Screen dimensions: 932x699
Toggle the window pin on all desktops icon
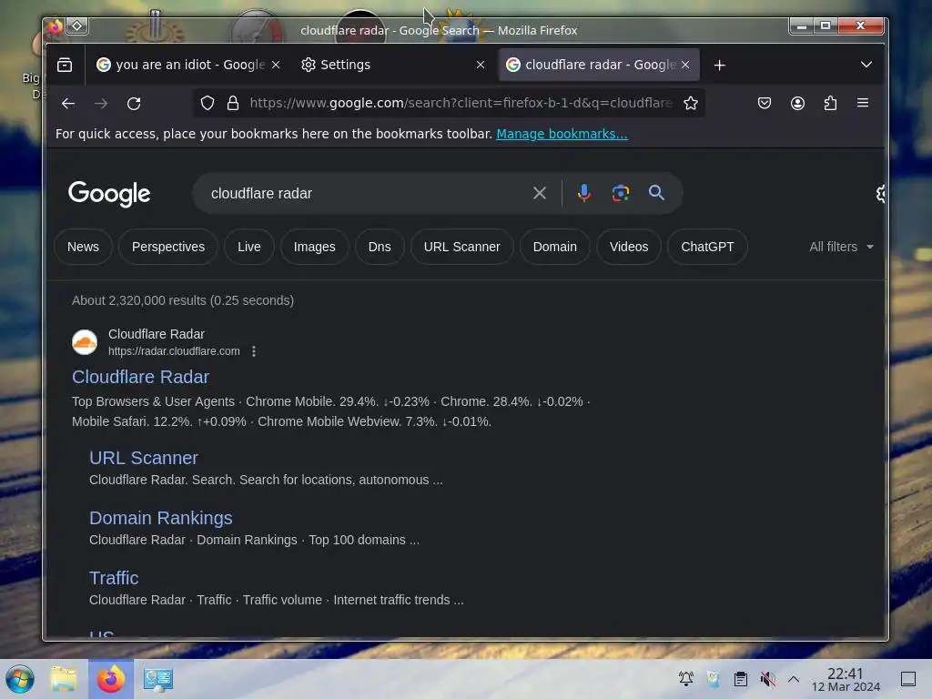coord(77,25)
